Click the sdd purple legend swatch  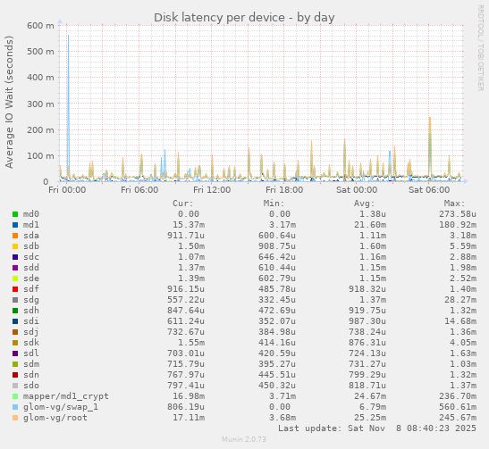[x=15, y=268]
